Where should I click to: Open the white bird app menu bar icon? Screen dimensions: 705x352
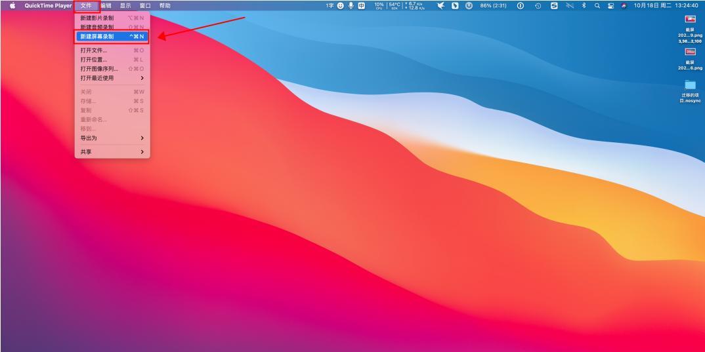(x=440, y=6)
